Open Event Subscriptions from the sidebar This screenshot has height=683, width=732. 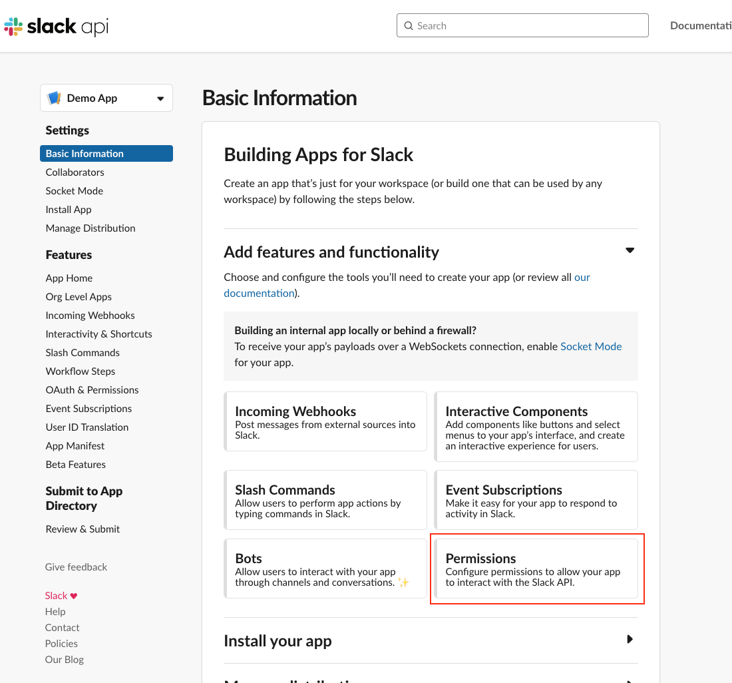[89, 408]
